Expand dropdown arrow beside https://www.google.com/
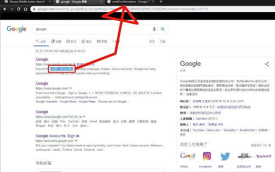This screenshot has height=172, width=275. click(70, 88)
